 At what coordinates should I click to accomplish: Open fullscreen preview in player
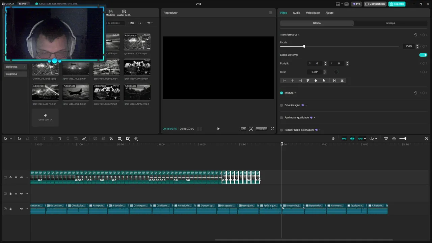tap(272, 129)
